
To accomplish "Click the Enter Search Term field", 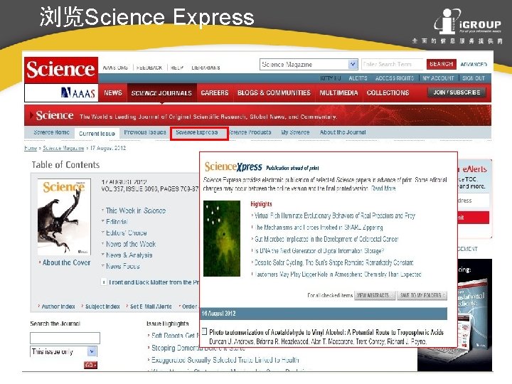I will (x=392, y=64).
